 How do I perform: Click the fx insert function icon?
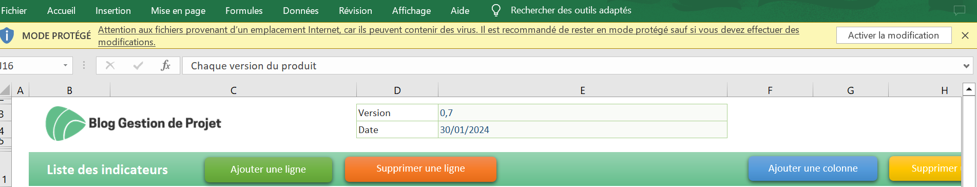point(165,65)
